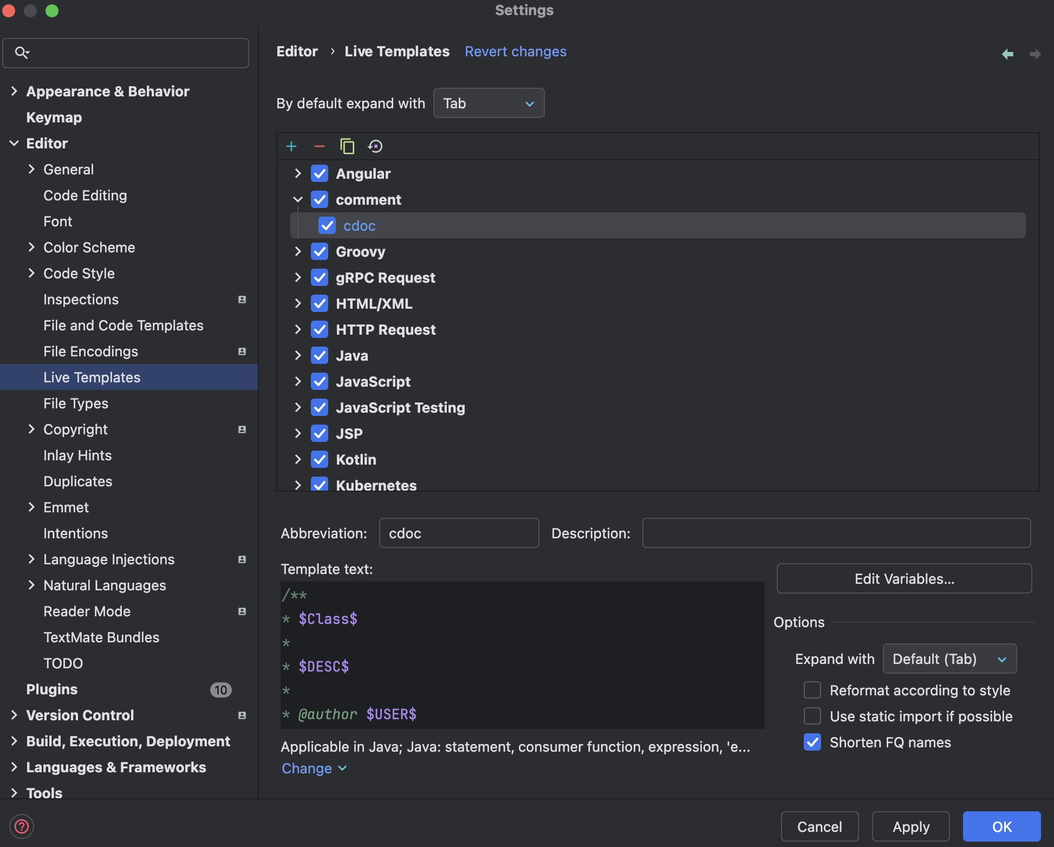Open help with the question mark icon

point(22,826)
